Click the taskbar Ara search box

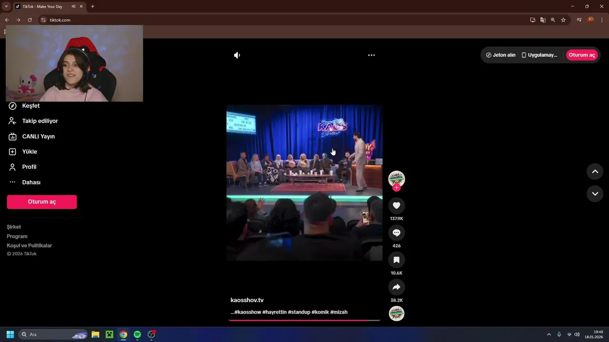click(53, 334)
